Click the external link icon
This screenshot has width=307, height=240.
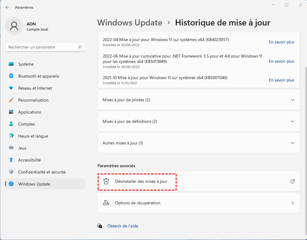293,181
